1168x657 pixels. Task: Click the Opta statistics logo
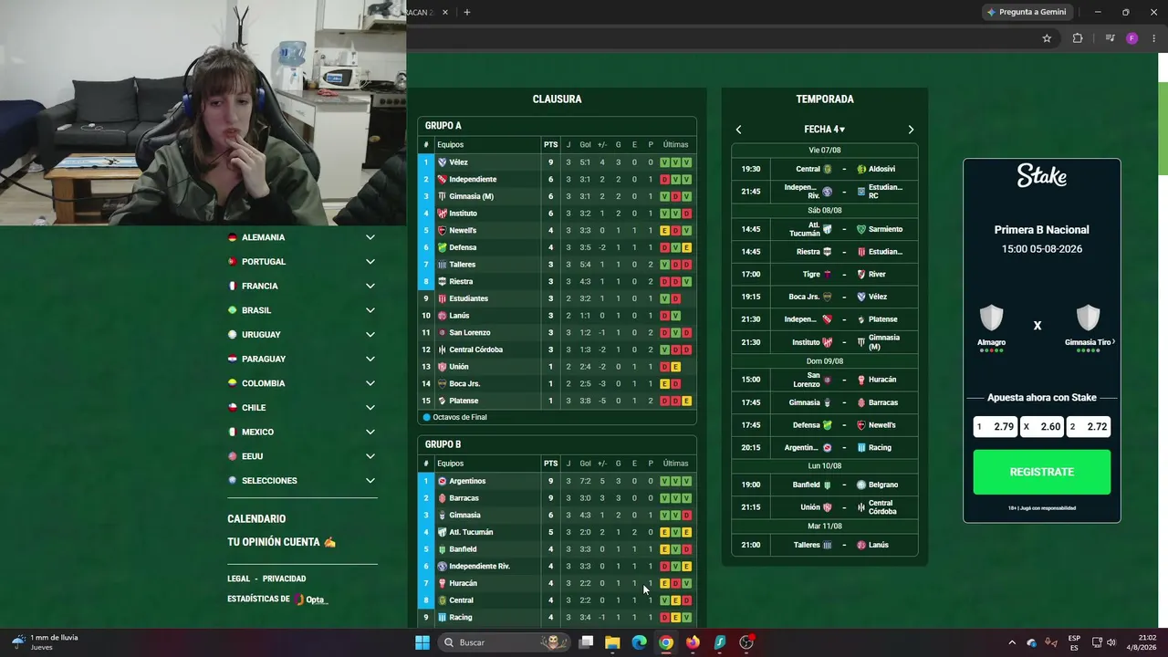click(x=311, y=600)
